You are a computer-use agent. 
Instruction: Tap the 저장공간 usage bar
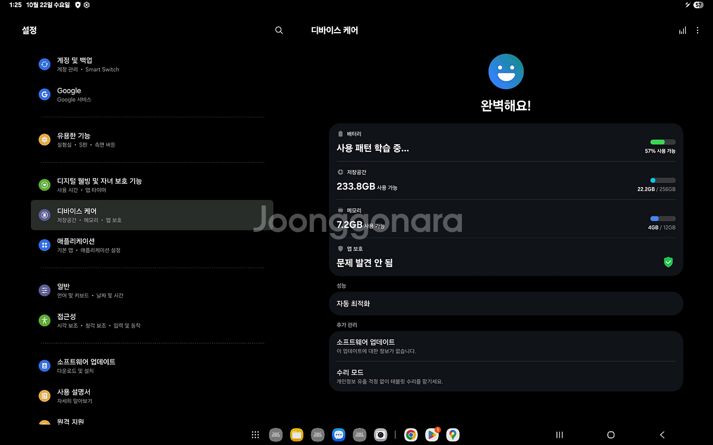663,180
